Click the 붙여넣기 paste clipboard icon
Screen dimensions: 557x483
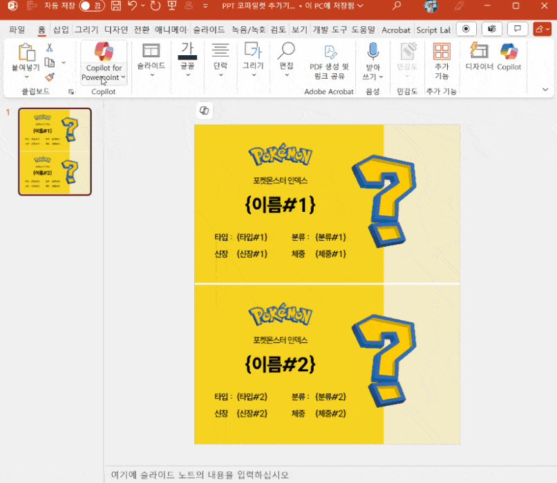click(x=26, y=52)
